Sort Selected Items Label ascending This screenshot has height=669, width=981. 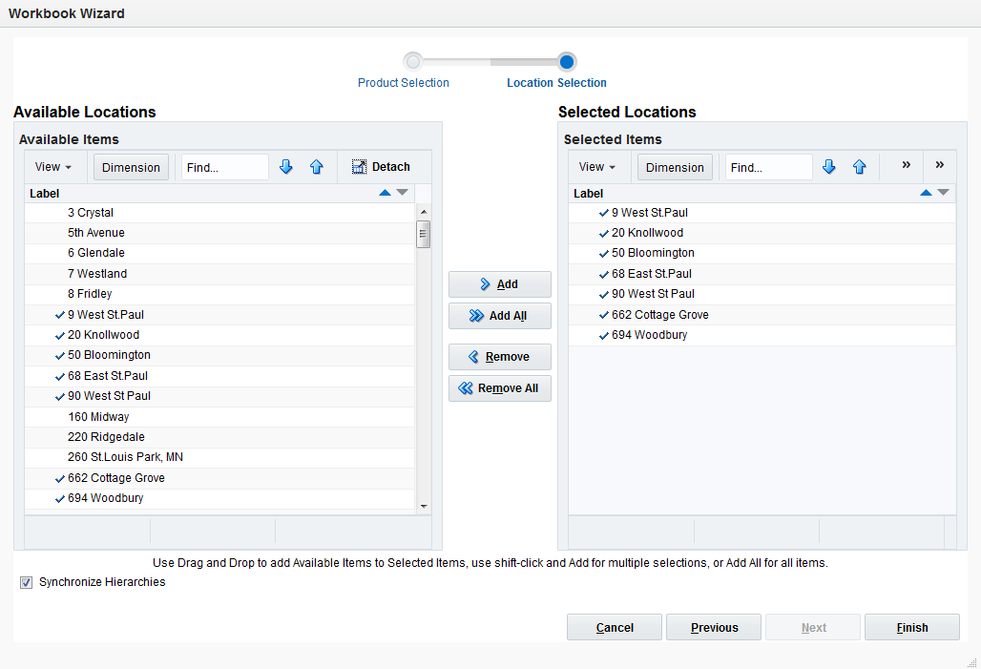pyautogui.click(x=926, y=193)
